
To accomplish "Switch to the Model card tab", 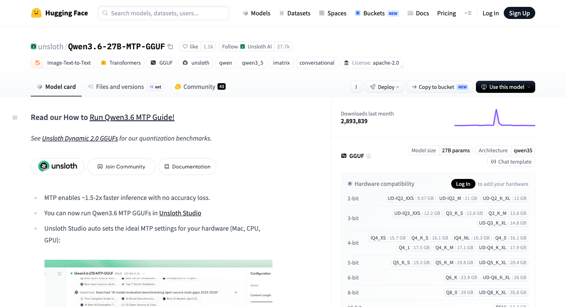I will pos(56,87).
